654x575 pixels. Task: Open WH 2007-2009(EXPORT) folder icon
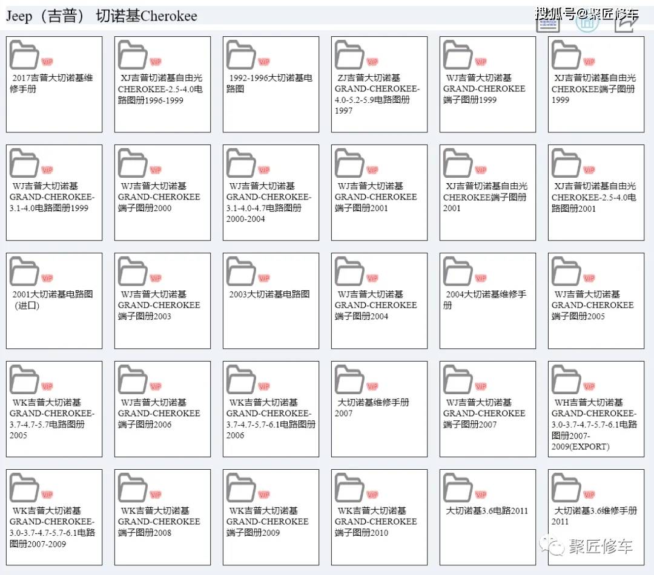(566, 379)
